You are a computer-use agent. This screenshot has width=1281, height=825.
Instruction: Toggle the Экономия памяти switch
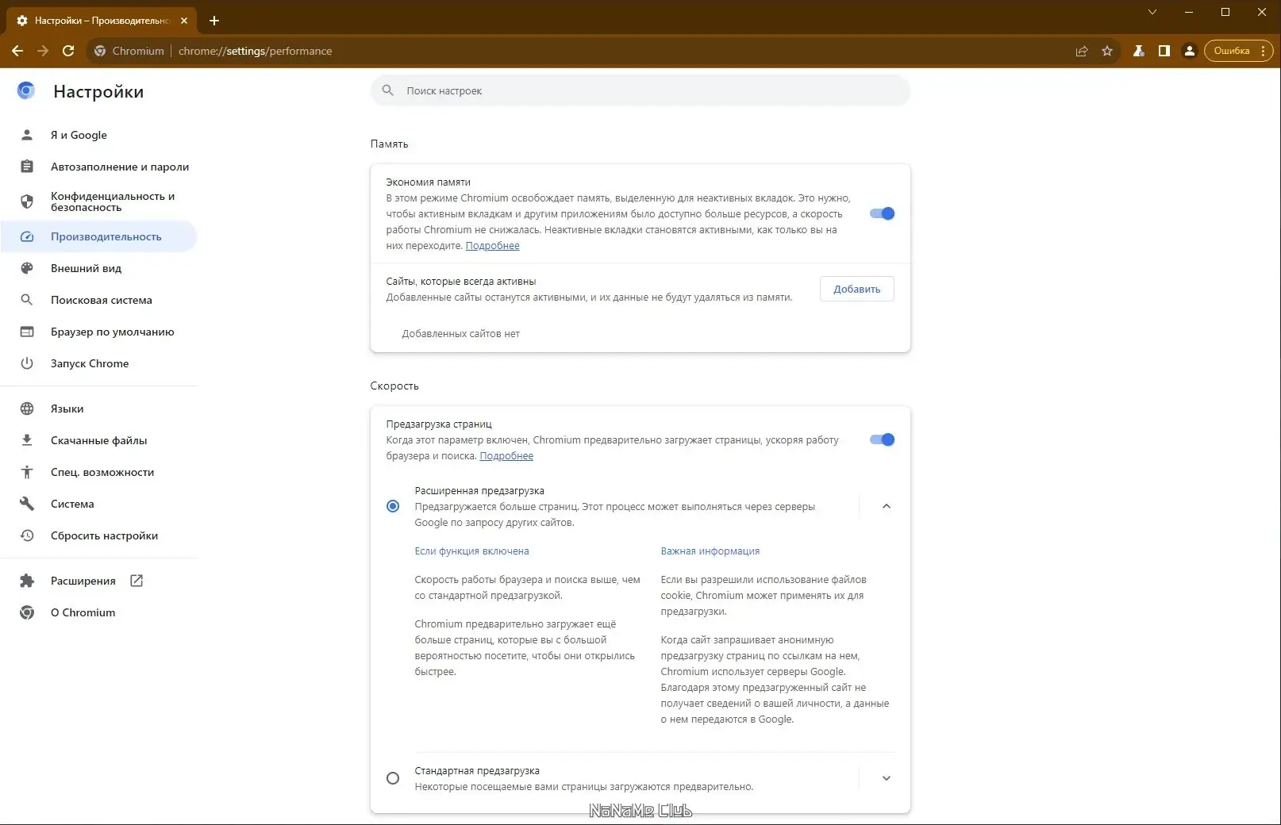pyautogui.click(x=882, y=213)
